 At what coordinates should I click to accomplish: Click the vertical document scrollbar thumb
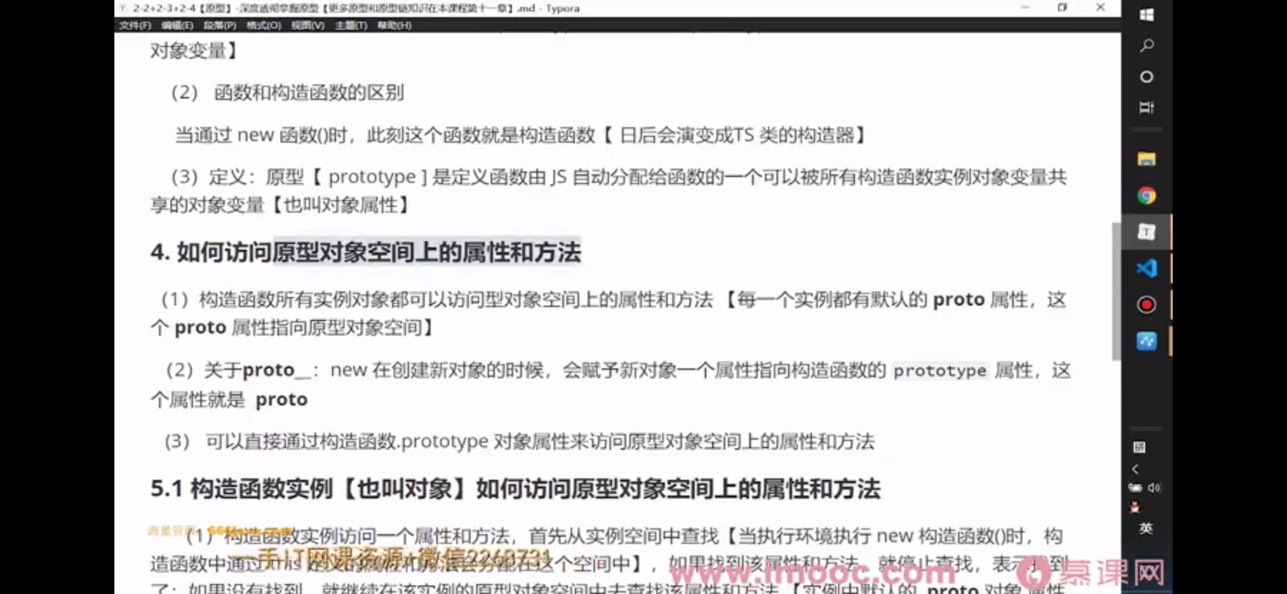1116,290
